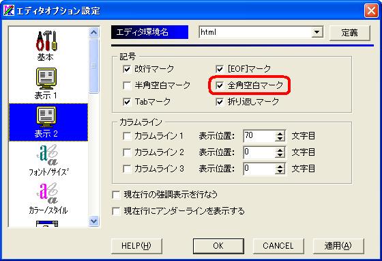Enable the カラムライン 1 checkbox

tap(127, 136)
